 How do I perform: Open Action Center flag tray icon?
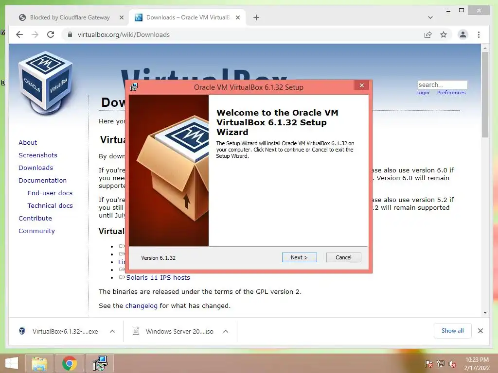pyautogui.click(x=428, y=363)
